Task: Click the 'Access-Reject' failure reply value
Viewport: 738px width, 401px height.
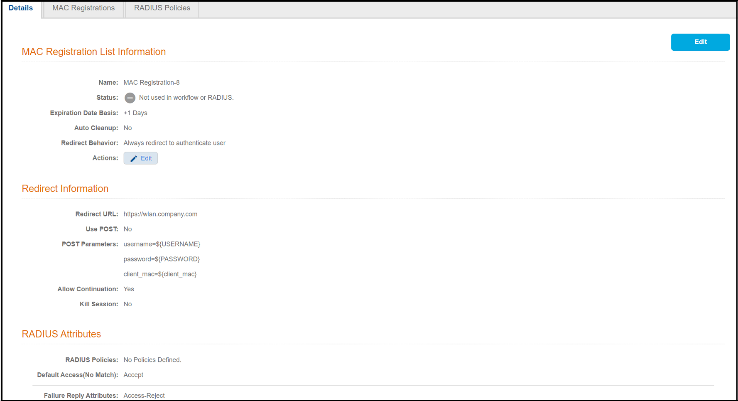Action: click(144, 396)
